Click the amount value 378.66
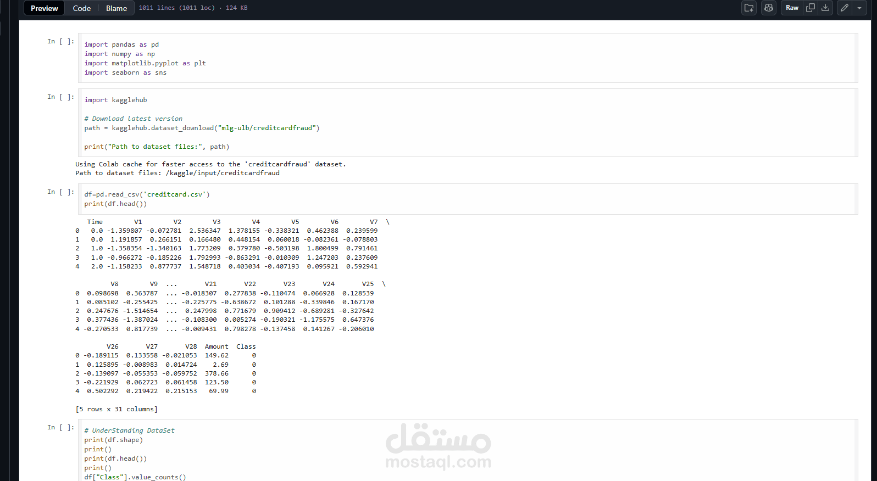877x481 pixels. 217,373
